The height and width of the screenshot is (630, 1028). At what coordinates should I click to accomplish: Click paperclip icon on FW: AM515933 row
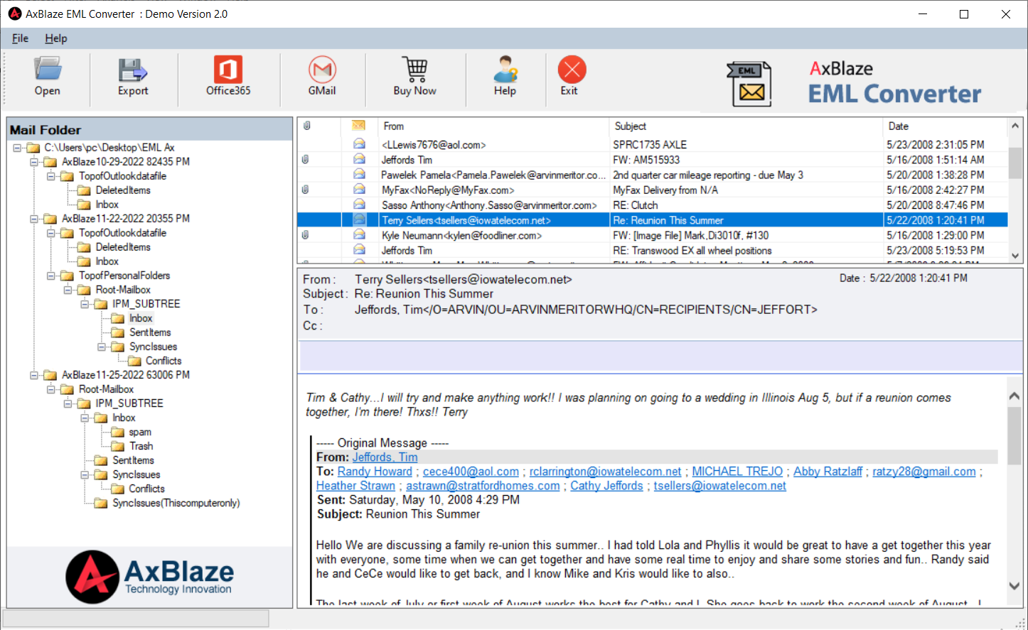305,159
